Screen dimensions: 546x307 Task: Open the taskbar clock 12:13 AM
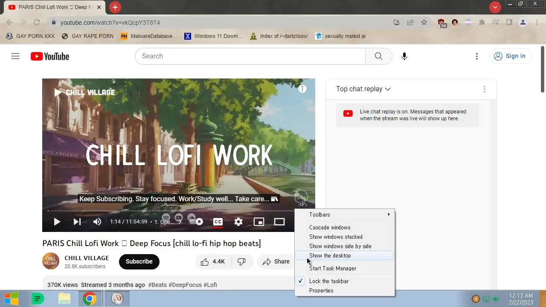pyautogui.click(x=521, y=299)
